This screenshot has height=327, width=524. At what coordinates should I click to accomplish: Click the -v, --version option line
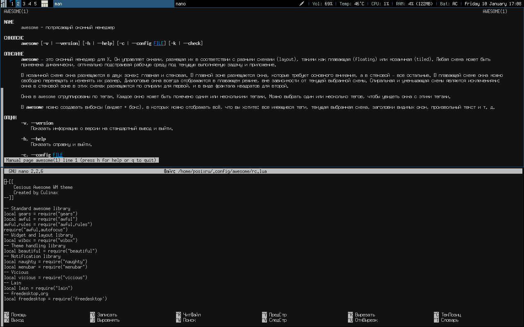coord(37,123)
